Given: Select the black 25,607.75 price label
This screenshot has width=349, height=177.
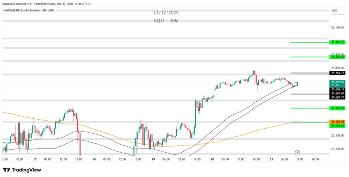Looking at the screenshot, I should point(337,97).
